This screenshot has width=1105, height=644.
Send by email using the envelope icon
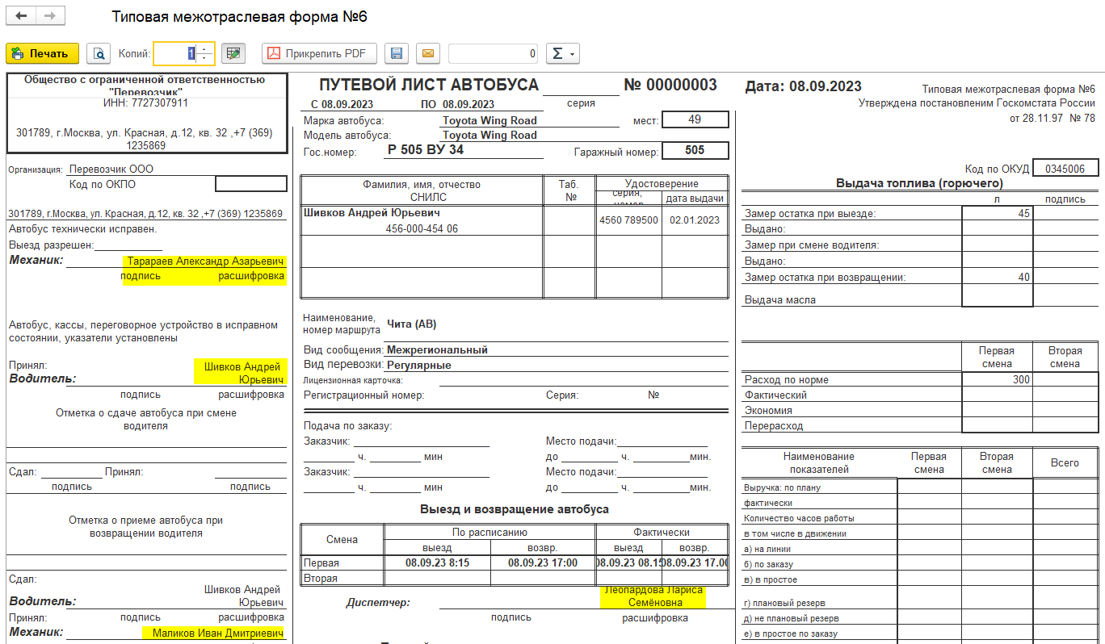[428, 53]
